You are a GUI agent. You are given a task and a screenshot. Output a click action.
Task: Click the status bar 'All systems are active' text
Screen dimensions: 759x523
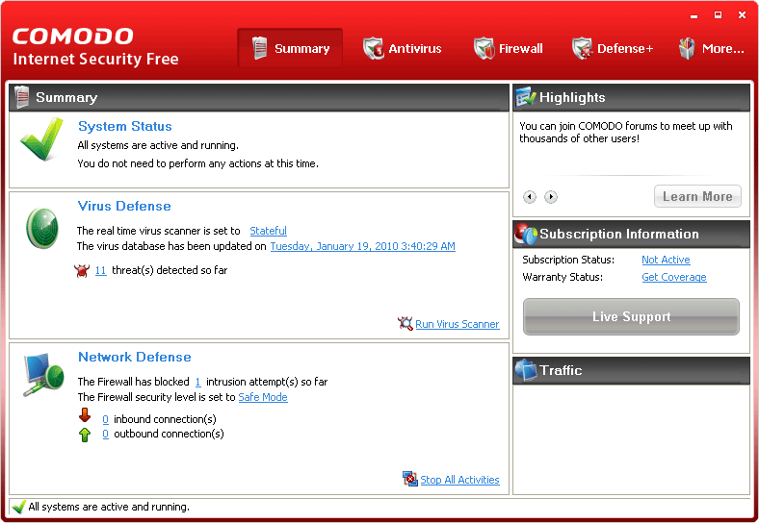[x=109, y=507]
